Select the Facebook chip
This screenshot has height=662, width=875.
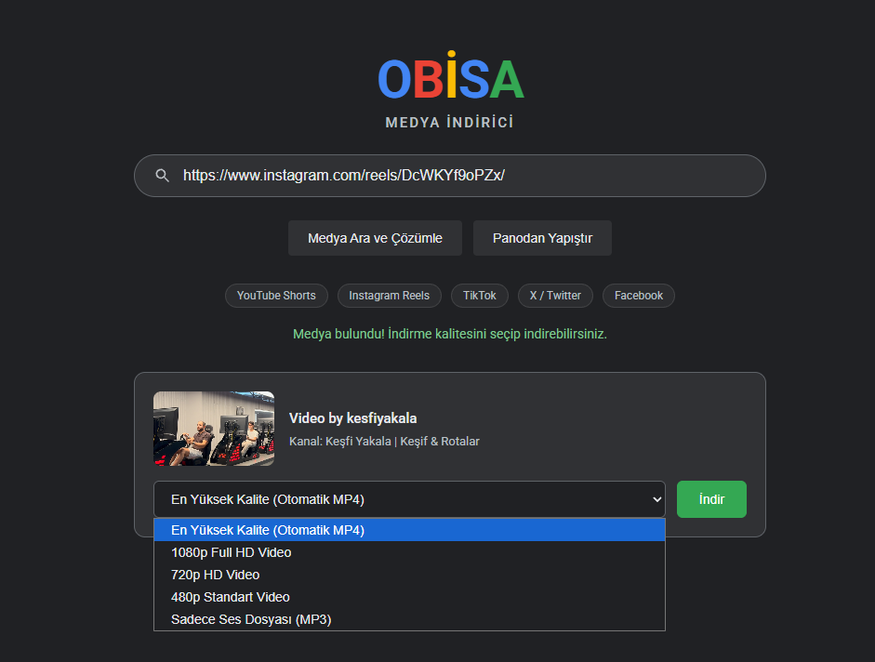point(639,296)
